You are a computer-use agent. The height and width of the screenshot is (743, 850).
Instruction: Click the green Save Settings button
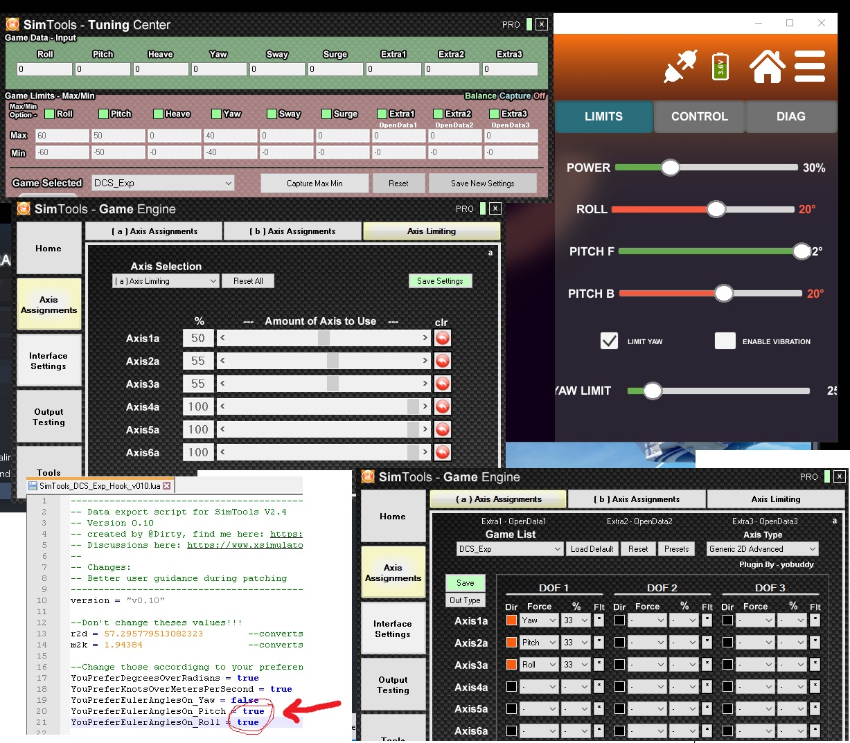point(440,281)
